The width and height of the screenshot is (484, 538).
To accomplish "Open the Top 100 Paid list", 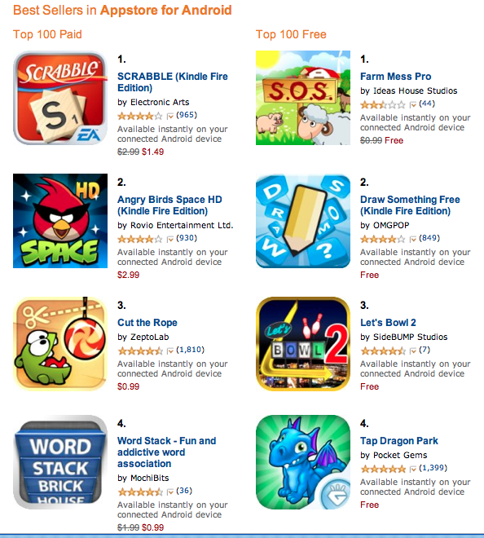I will click(47, 34).
